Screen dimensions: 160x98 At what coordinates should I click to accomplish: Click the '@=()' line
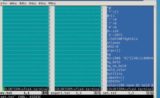click(x=111, y=16)
